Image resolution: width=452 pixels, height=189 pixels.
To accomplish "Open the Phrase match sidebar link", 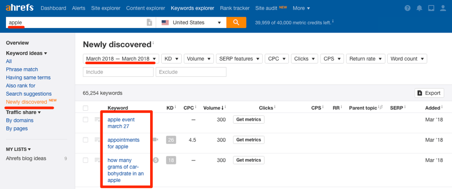I will [x=22, y=69].
